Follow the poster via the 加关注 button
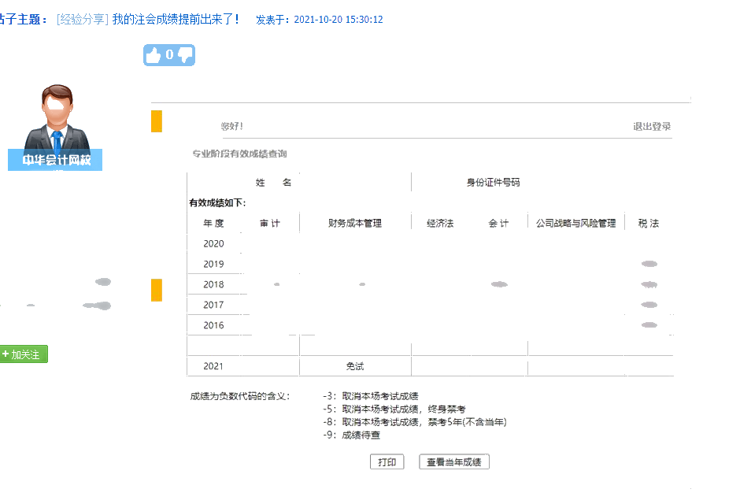Screen dimensions: 740x504 [24, 354]
